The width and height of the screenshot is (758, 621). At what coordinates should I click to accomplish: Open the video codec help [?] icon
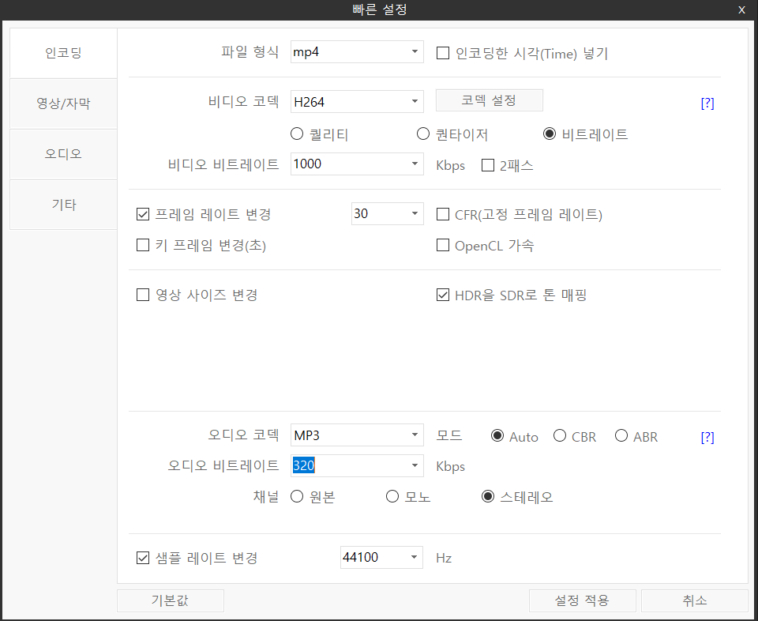pos(707,103)
